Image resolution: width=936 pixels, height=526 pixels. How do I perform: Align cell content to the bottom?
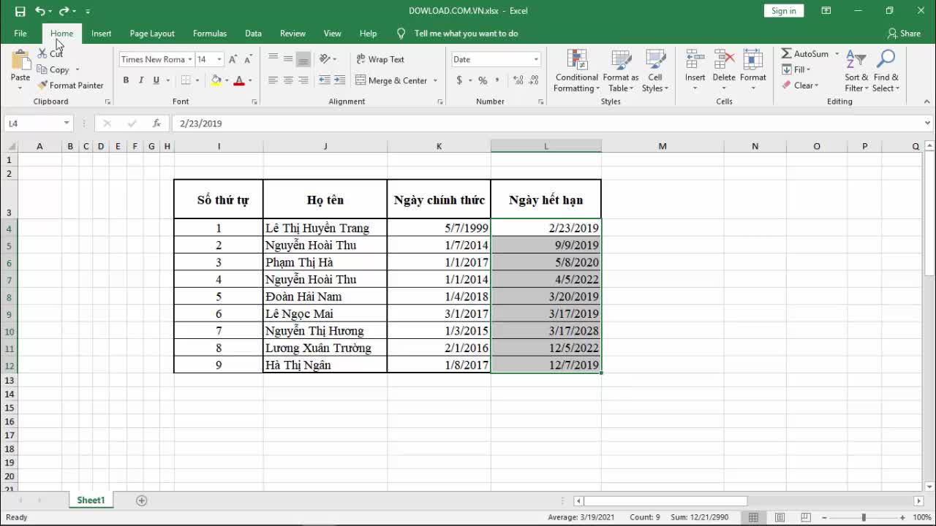click(x=303, y=59)
